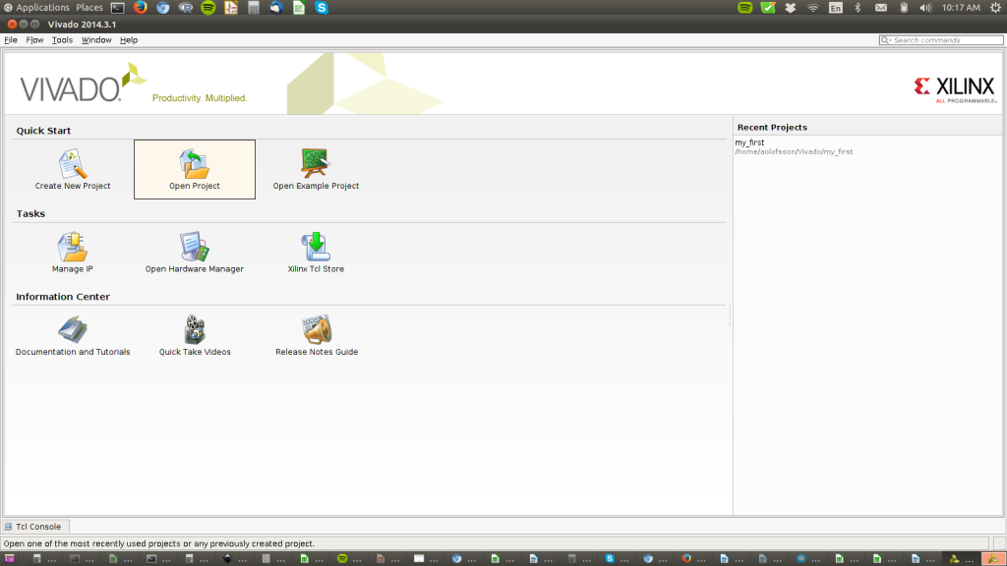Open the volume control in system tray

point(924,8)
